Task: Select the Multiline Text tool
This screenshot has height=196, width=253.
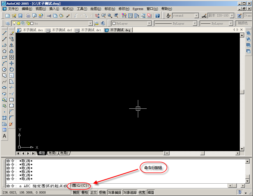Action: coord(4,136)
